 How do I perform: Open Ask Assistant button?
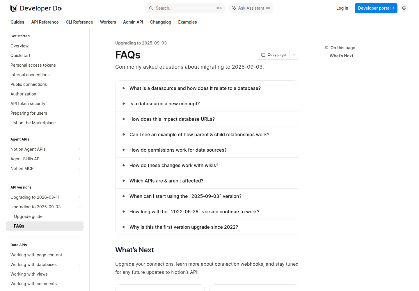click(251, 8)
